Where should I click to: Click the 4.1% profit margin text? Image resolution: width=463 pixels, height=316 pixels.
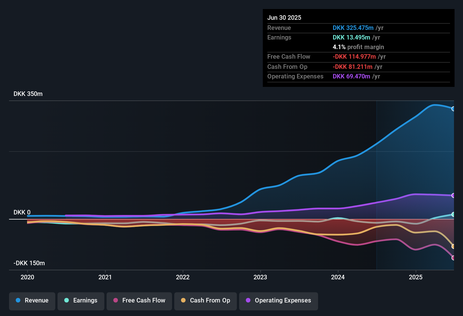(x=358, y=47)
